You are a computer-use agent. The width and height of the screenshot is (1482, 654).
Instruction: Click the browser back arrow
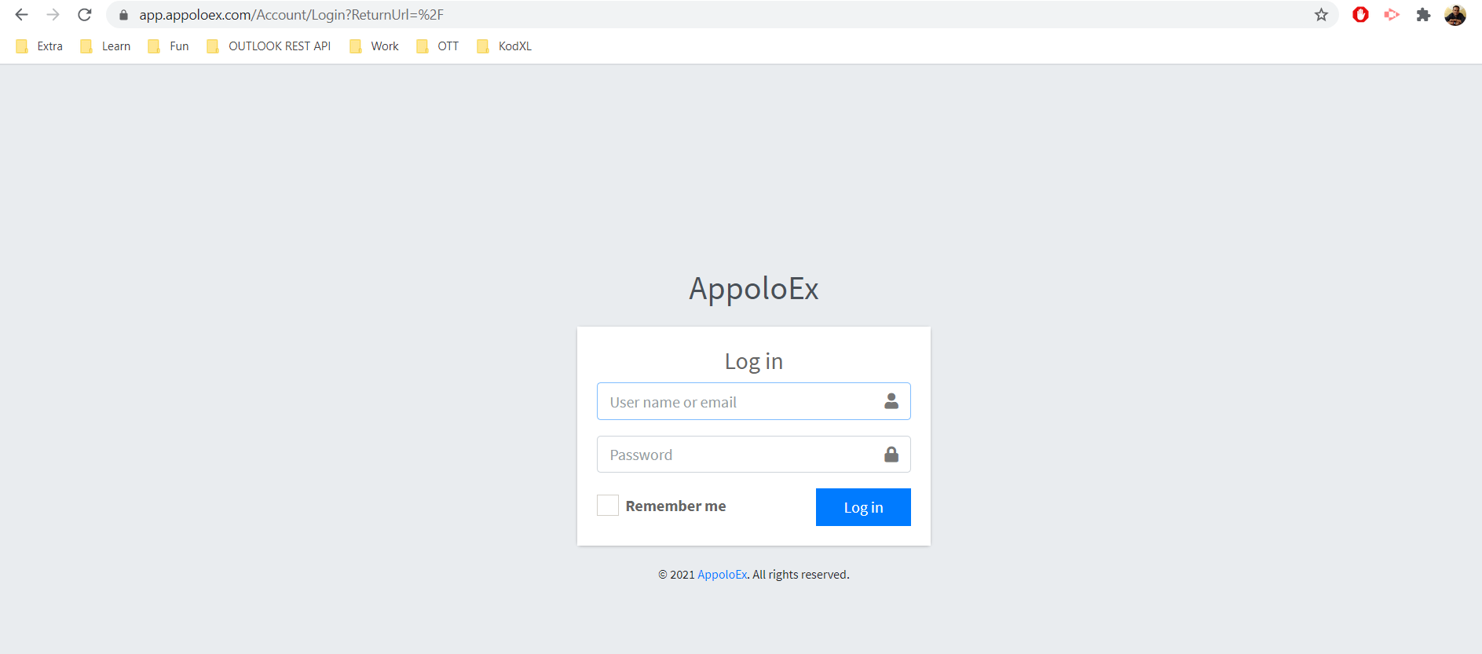[x=22, y=15]
